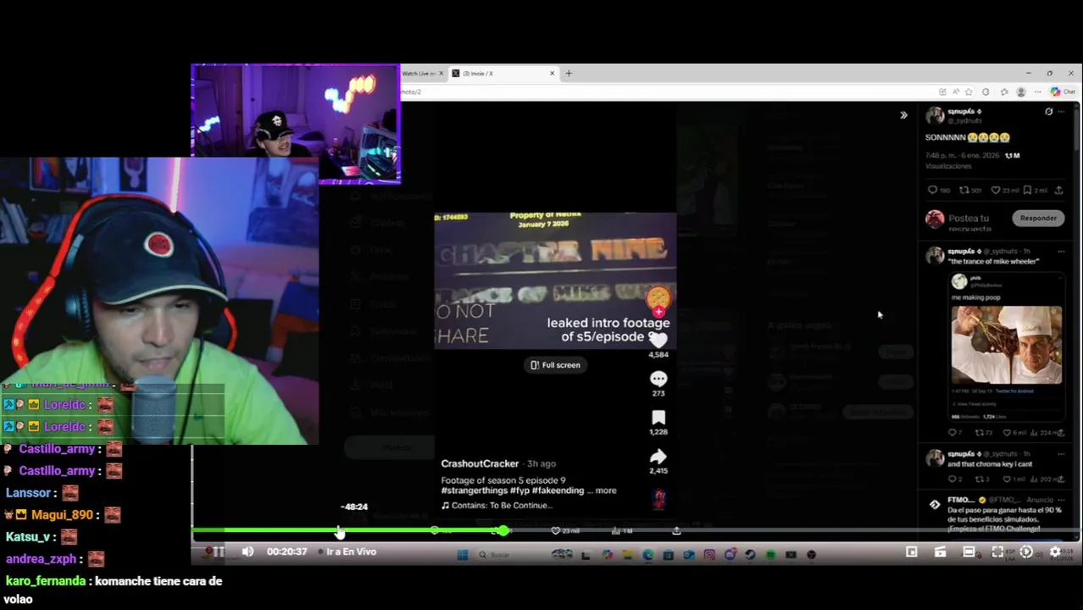Open more options on the SONNNNN post

point(1061,112)
